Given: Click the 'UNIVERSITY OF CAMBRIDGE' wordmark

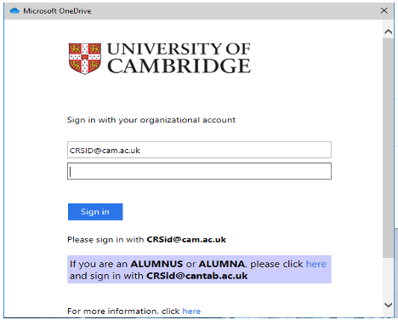Looking at the screenshot, I should 179,58.
